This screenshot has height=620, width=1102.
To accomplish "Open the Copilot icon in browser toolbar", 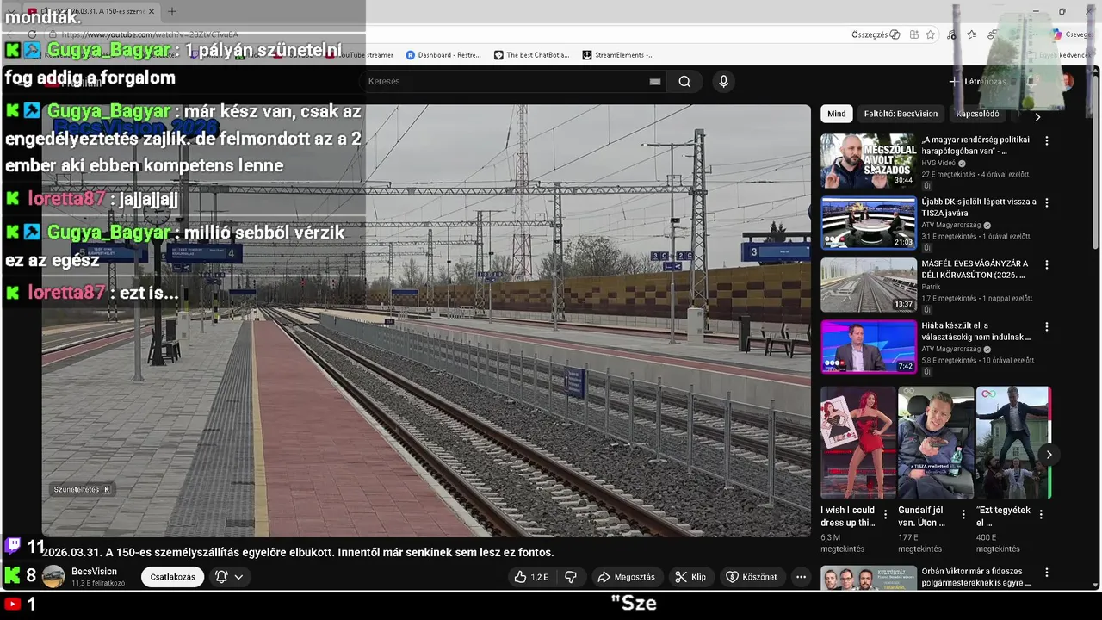I will (x=1057, y=34).
